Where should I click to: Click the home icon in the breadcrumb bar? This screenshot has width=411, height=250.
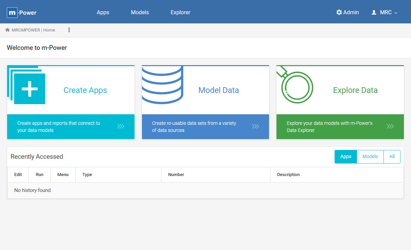pos(7,30)
